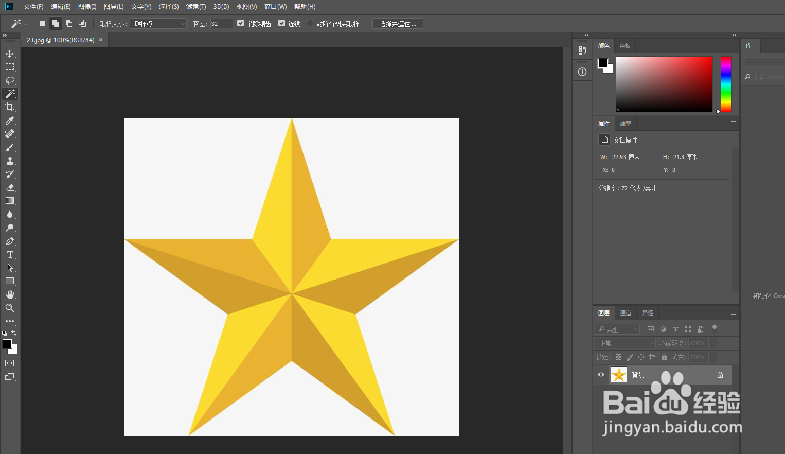Hide the 背景 layer with eye icon

[x=601, y=375]
